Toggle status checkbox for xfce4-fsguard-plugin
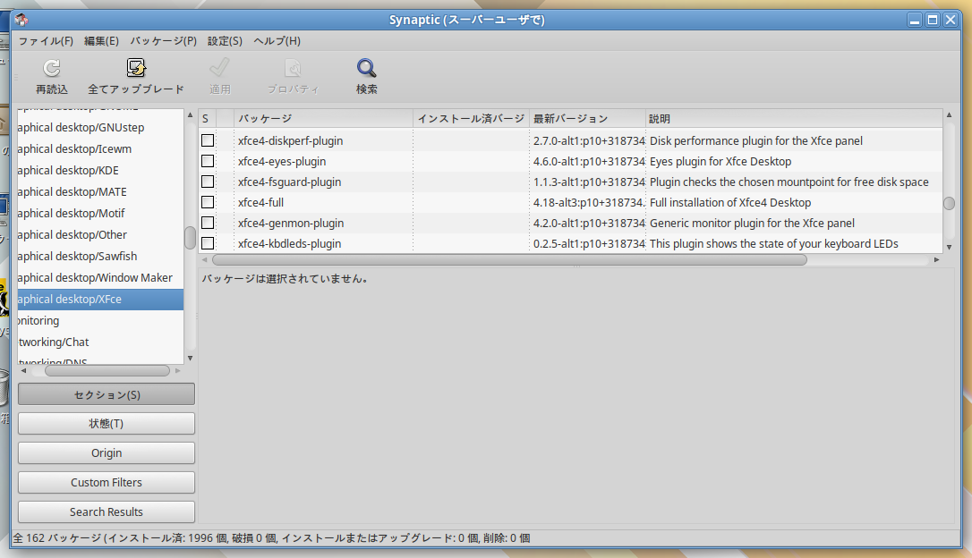Screen dimensions: 972x558 point(208,182)
